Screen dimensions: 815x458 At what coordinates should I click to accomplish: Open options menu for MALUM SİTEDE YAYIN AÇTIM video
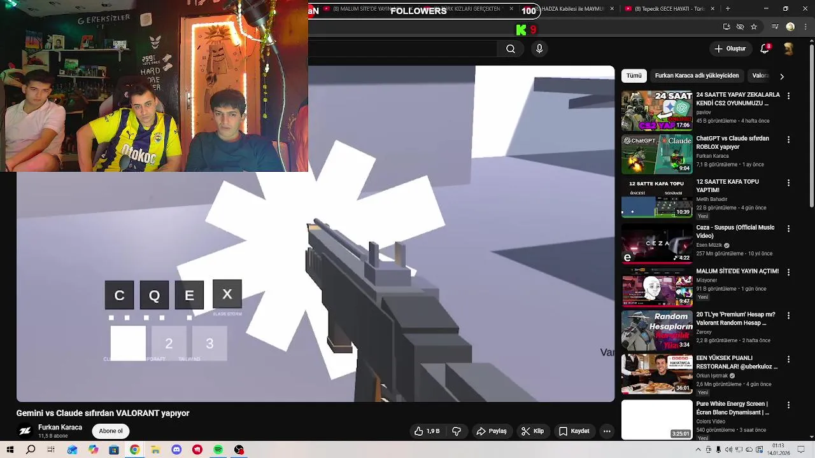[x=788, y=272]
